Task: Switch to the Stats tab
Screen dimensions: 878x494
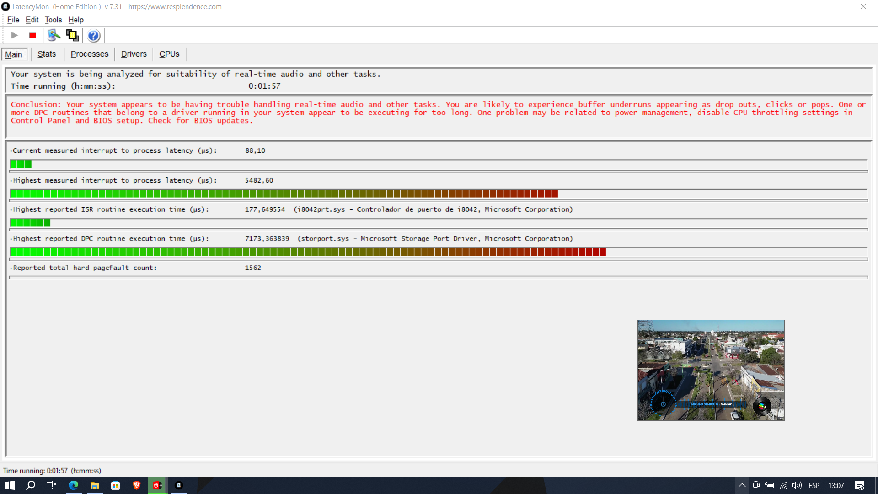Action: [47, 54]
